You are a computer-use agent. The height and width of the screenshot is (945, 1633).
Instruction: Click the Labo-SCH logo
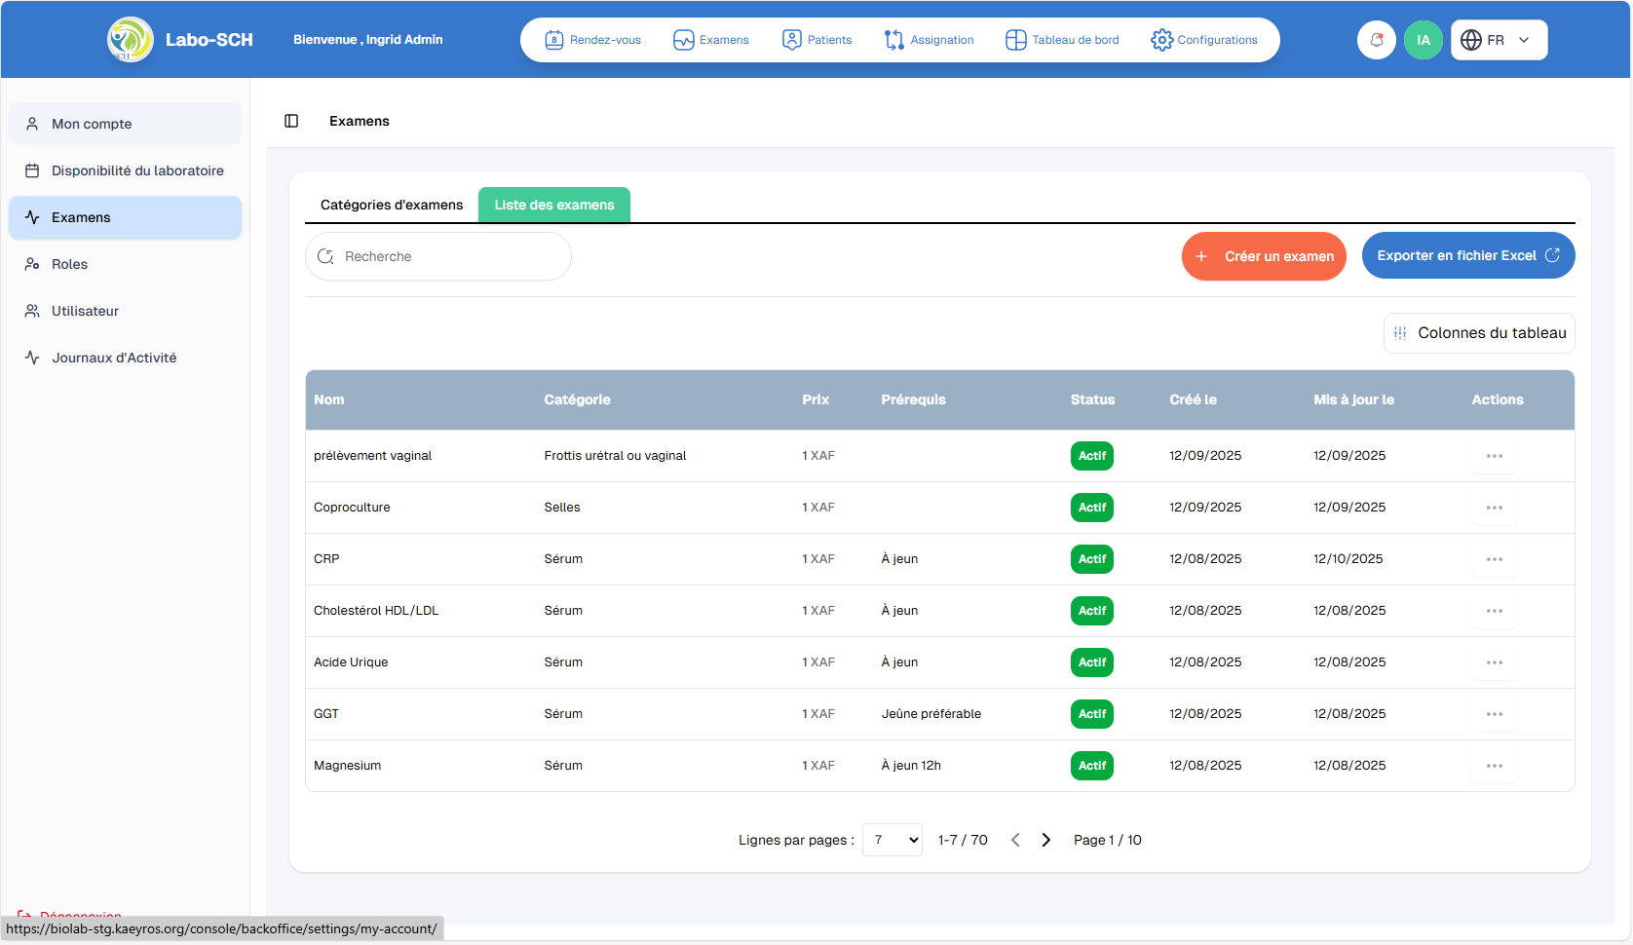point(131,40)
